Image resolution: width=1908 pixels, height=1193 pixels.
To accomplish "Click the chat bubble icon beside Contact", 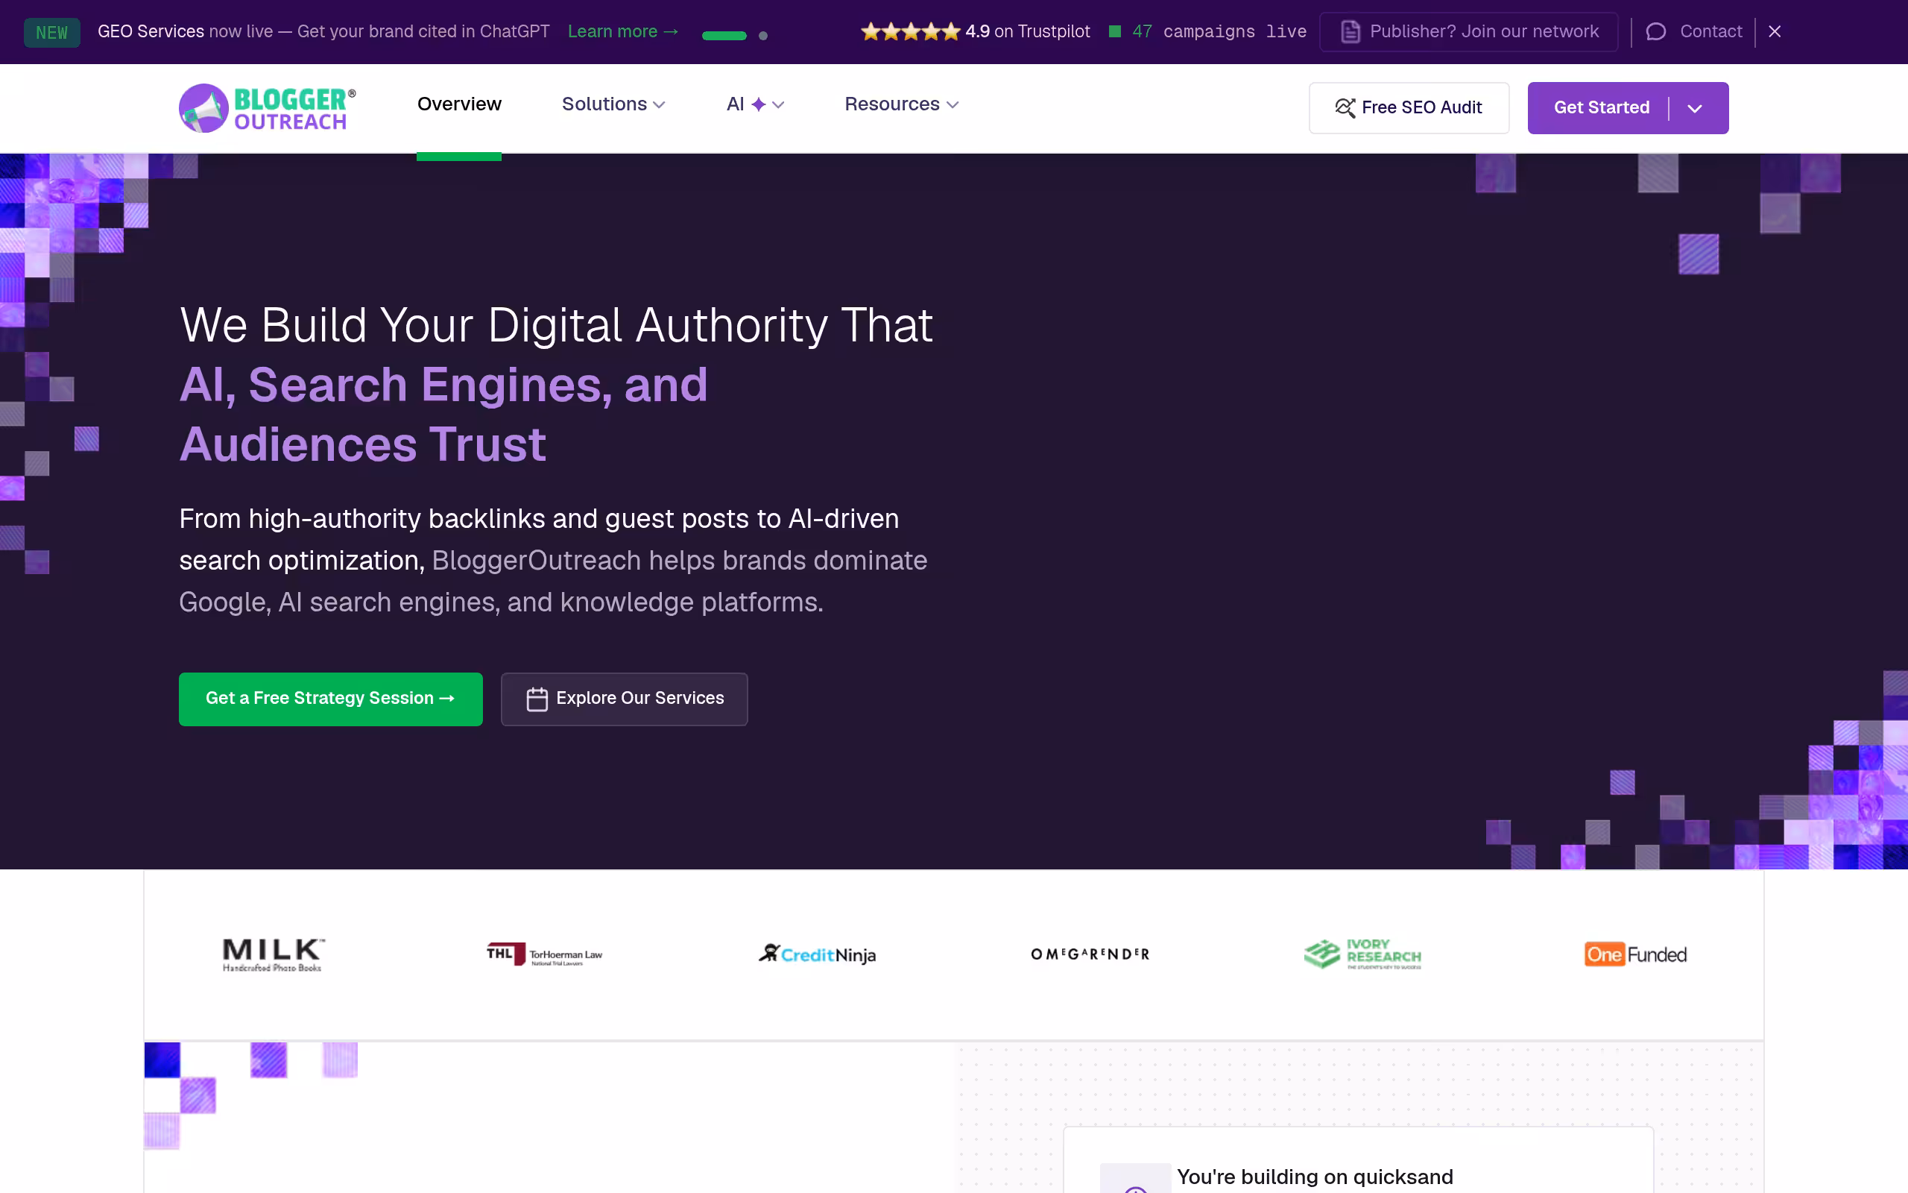I will click(x=1655, y=31).
